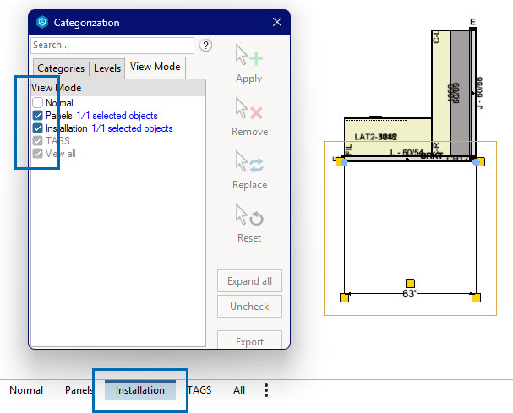The height and width of the screenshot is (413, 513).
Task: Click the Categorization app logo icon
Action: (x=42, y=23)
